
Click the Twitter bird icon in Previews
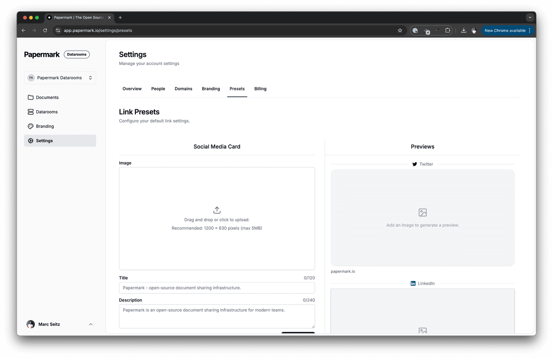pos(415,164)
